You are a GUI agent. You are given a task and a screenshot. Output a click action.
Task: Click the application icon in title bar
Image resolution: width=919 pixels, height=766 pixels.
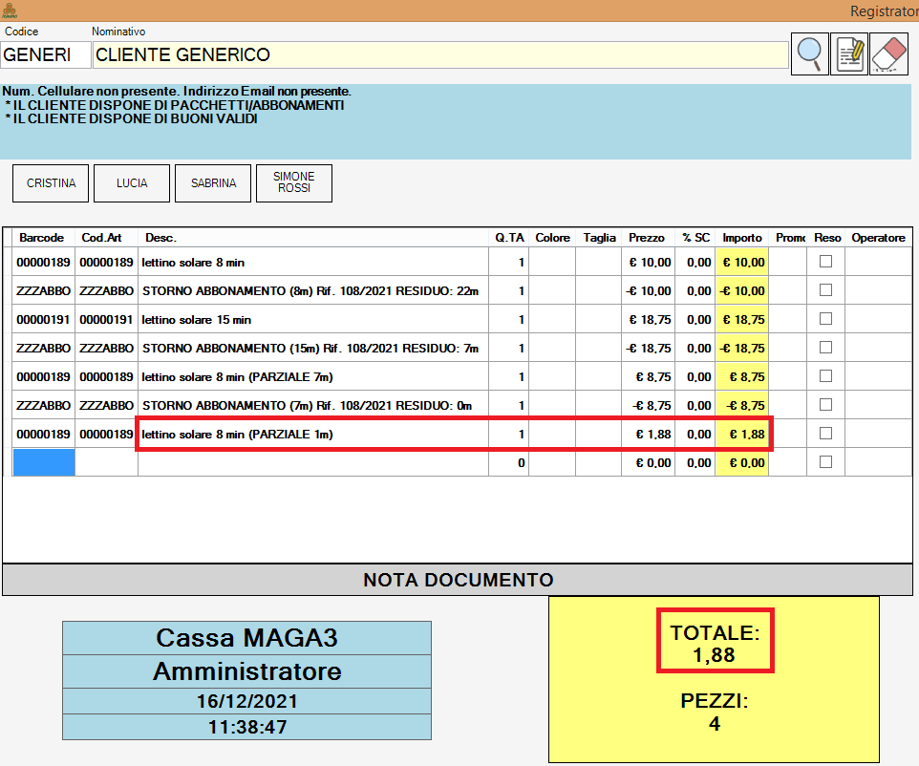click(x=10, y=11)
